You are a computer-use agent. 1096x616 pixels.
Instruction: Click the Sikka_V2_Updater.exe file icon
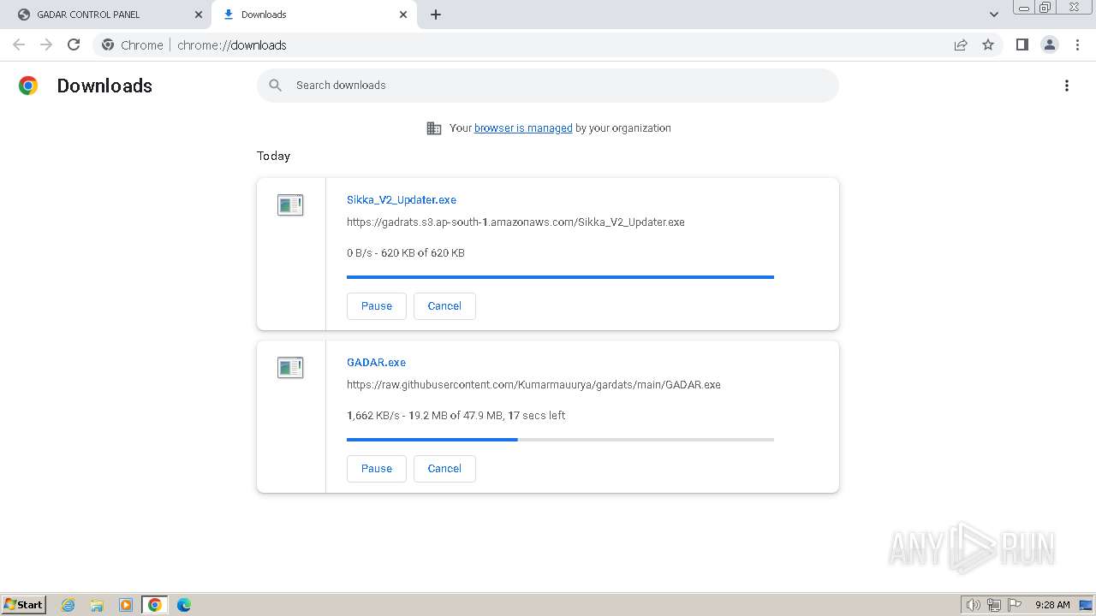[290, 204]
